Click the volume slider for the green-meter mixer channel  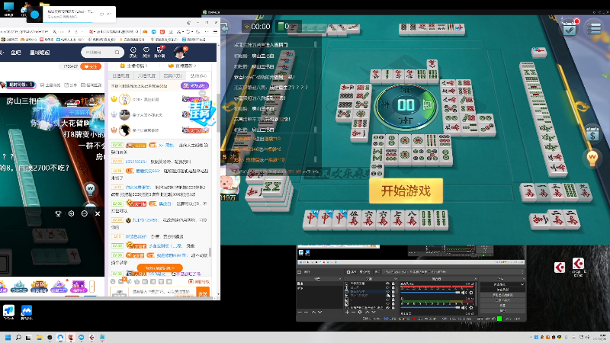tap(430, 308)
